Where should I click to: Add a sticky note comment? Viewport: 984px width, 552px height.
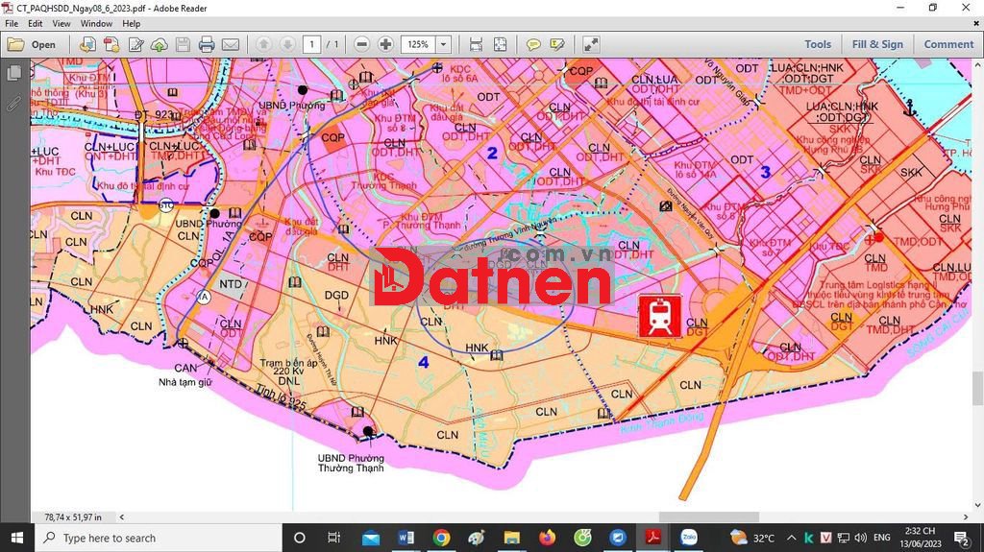click(x=533, y=44)
